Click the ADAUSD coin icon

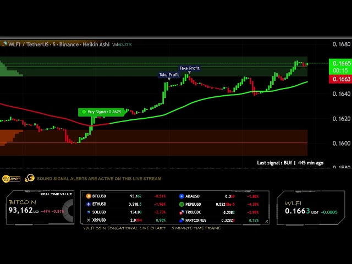[182, 196]
